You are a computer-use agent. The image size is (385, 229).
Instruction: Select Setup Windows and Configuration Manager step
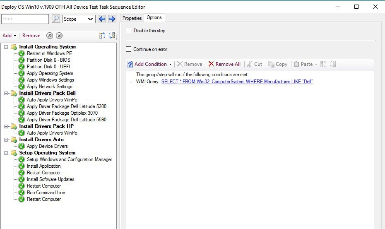pyautogui.click(x=70, y=159)
